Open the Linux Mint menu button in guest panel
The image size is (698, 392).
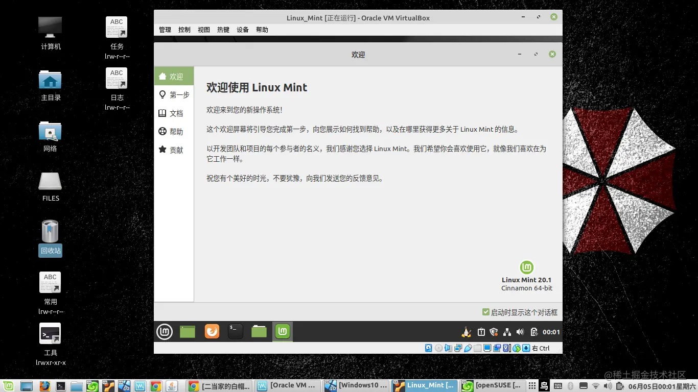point(165,332)
